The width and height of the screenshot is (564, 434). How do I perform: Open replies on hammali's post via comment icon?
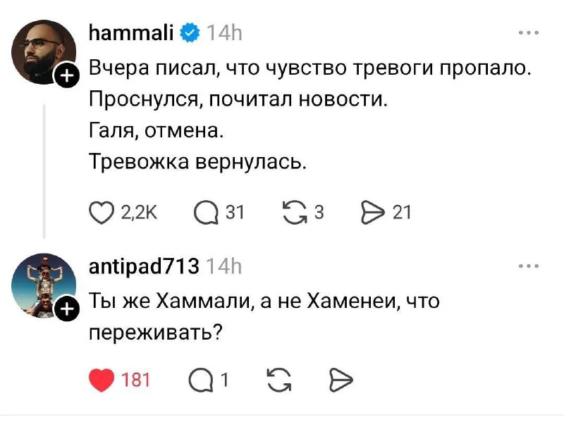pos(207,212)
